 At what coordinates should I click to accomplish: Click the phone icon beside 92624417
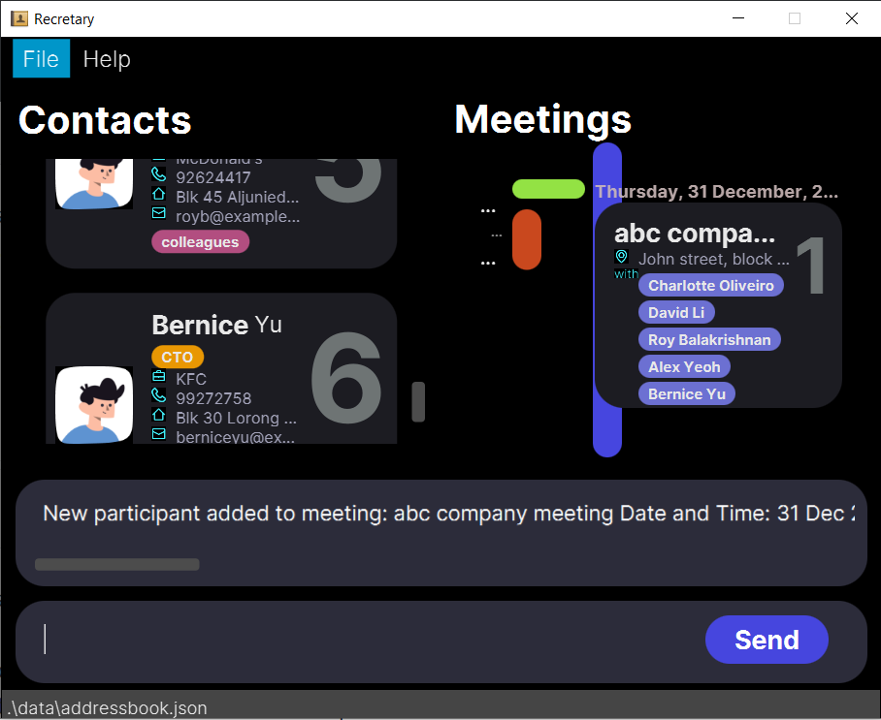click(159, 174)
